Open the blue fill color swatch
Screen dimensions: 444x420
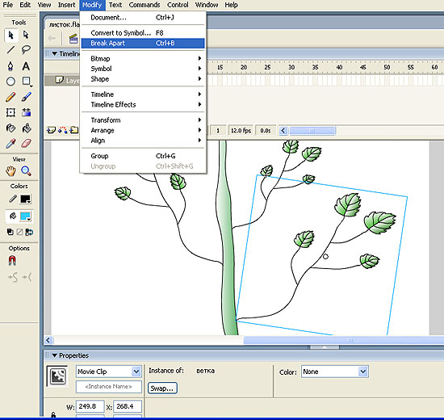(26, 216)
